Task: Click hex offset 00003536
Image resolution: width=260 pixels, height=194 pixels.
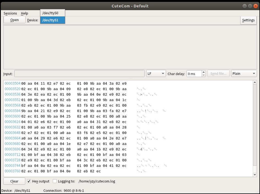Action: click(12, 94)
